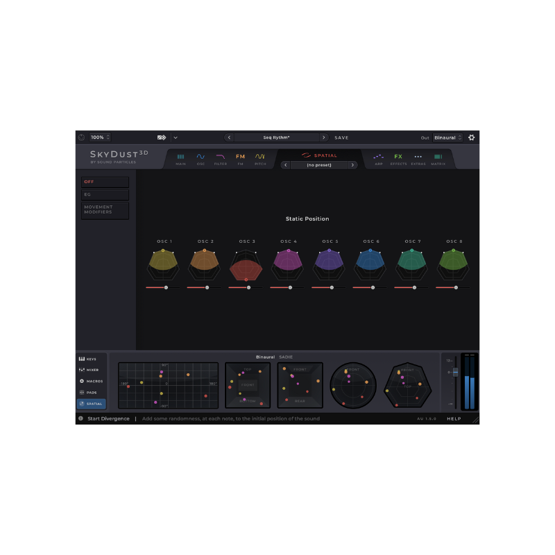Go to the next preset after Seq Rythm
Image resolution: width=555 pixels, height=555 pixels.
click(x=323, y=137)
